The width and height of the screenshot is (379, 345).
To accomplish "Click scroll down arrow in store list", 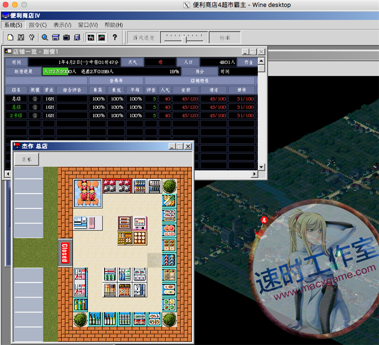I will 261,167.
